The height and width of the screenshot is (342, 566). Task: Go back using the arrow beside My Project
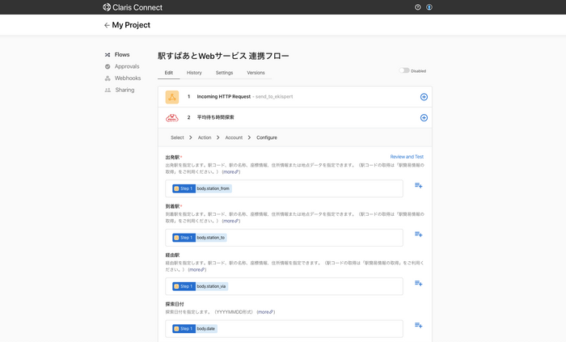(x=107, y=25)
